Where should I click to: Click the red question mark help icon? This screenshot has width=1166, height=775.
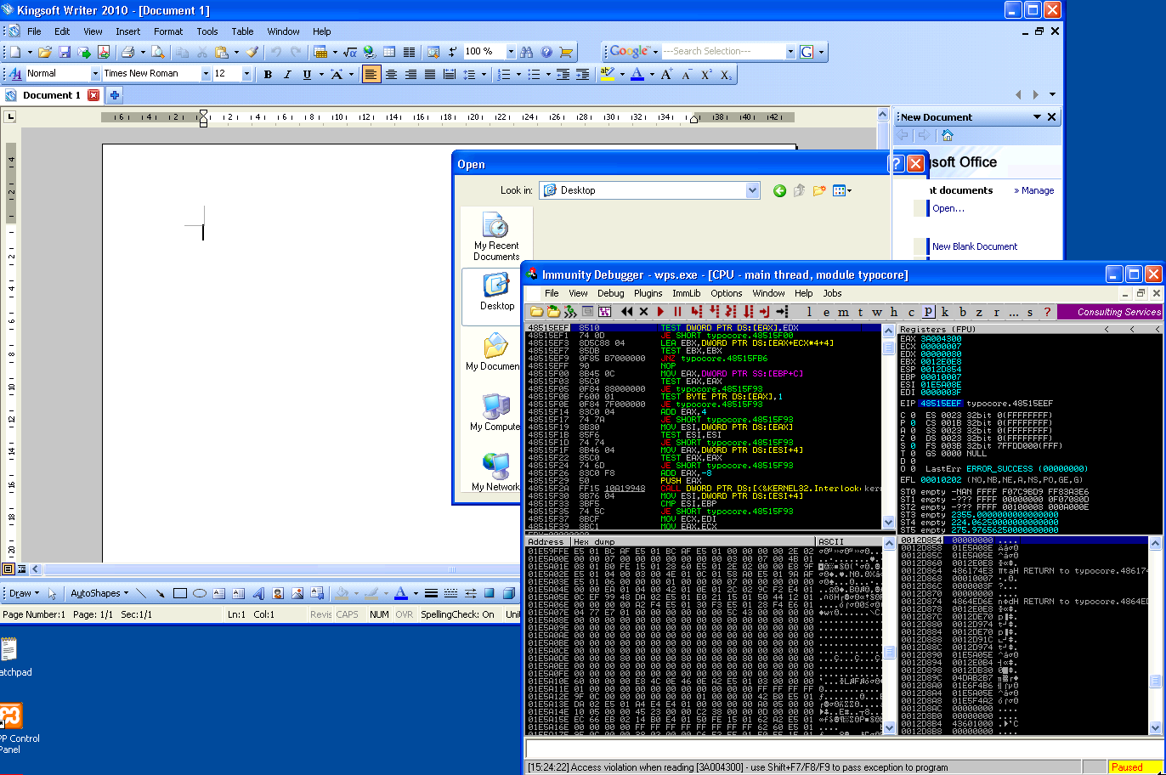1047,312
